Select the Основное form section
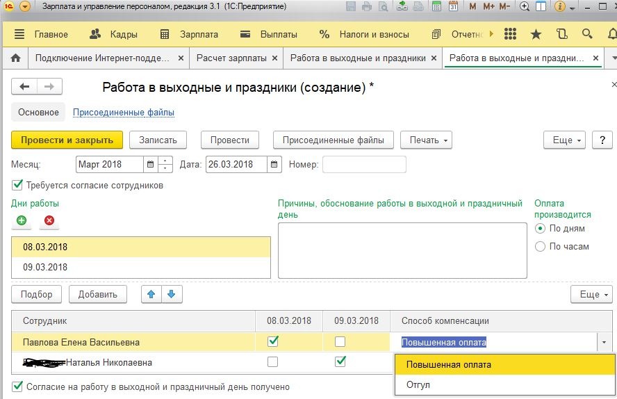Image resolution: width=617 pixels, height=399 pixels. pos(39,112)
